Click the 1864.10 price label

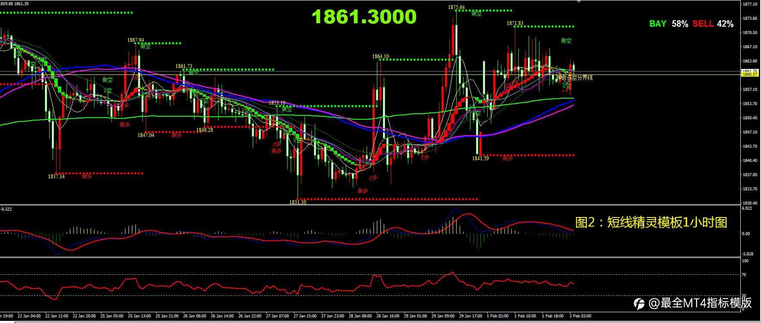tap(381, 56)
